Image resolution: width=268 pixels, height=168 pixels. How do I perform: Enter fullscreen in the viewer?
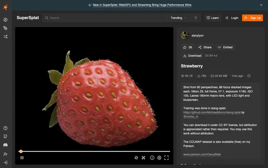(166, 158)
